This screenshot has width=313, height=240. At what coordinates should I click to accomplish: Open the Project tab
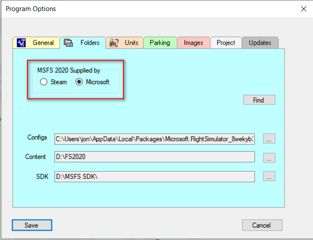(226, 43)
